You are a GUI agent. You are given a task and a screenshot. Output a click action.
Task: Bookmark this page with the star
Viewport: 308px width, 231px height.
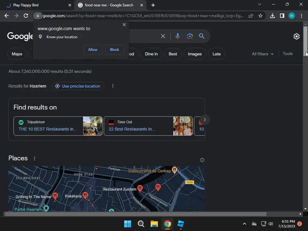(x=260, y=16)
